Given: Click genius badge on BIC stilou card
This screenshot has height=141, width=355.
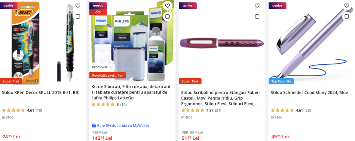Looking at the screenshot, I should [x=9, y=6].
